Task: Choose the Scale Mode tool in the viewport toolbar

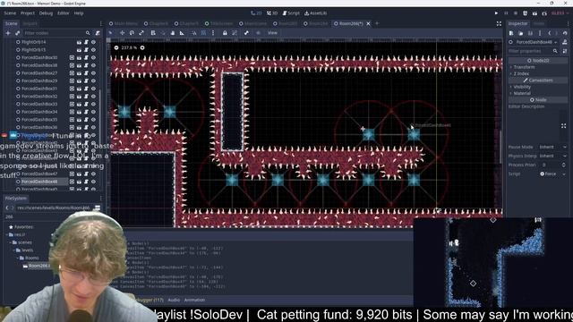Action: (141, 33)
